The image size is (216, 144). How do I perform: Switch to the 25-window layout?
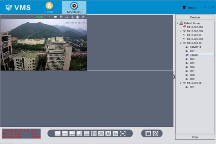point(101,133)
